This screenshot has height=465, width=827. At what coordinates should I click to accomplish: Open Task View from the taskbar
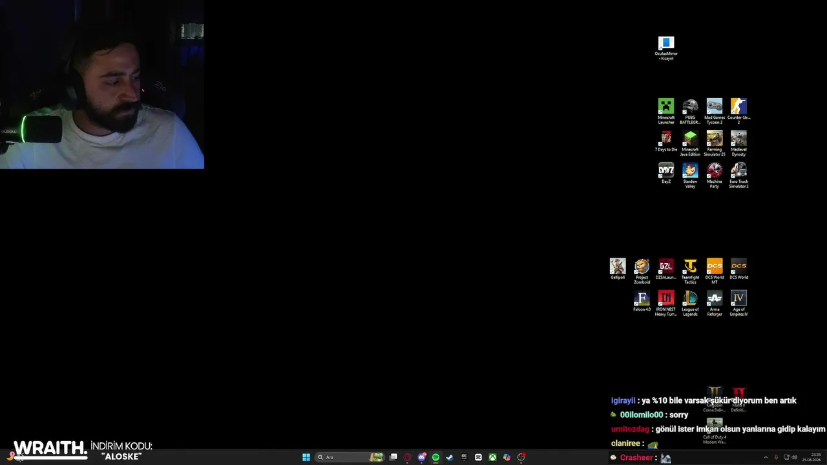pos(393,457)
